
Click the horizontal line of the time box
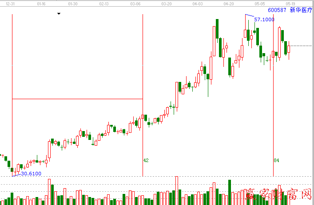[77, 98]
